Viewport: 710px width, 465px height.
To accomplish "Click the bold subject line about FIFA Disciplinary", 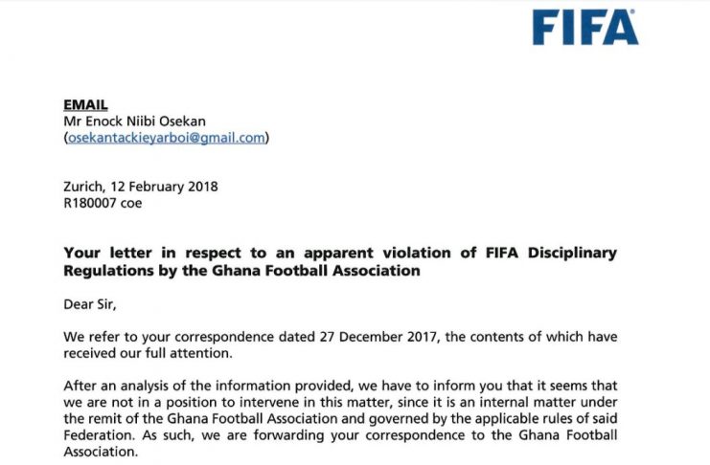I will click(340, 253).
